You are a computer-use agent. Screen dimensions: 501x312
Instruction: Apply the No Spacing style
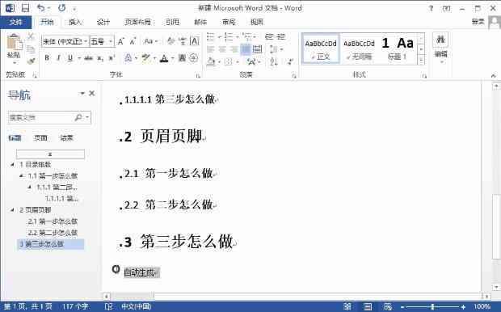(x=359, y=49)
